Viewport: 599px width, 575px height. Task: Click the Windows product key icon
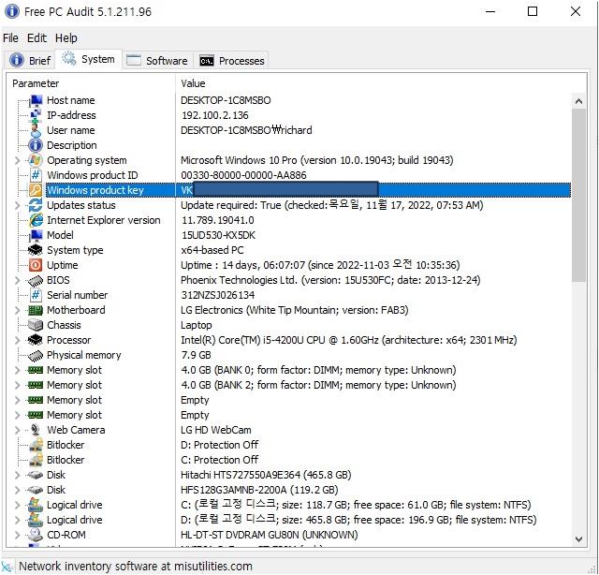(36, 190)
